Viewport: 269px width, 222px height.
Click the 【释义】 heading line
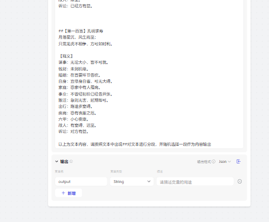point(66,56)
